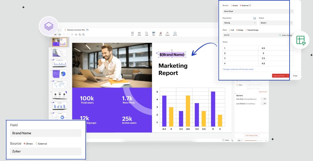Open the Chart tool icon
The height and width of the screenshot is (161, 313).
[x=160, y=33]
